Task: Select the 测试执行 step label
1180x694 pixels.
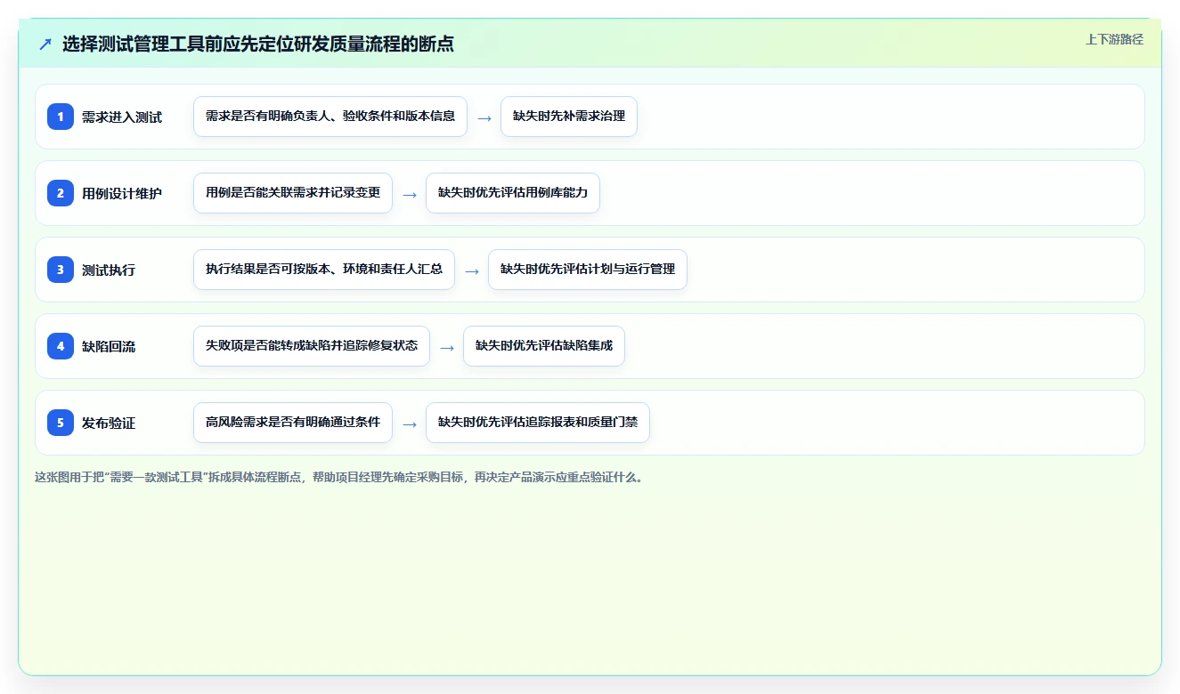Action: point(109,270)
